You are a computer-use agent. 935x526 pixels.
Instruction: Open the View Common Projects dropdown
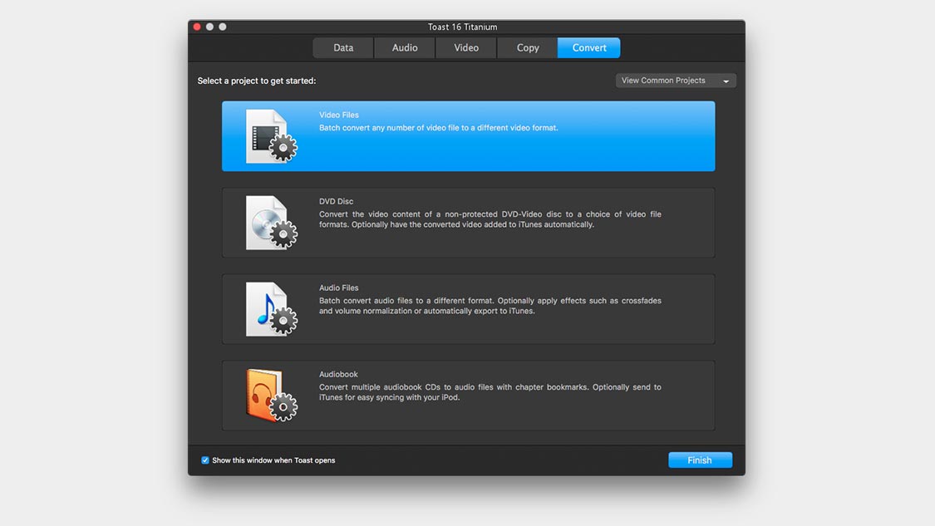tap(676, 81)
